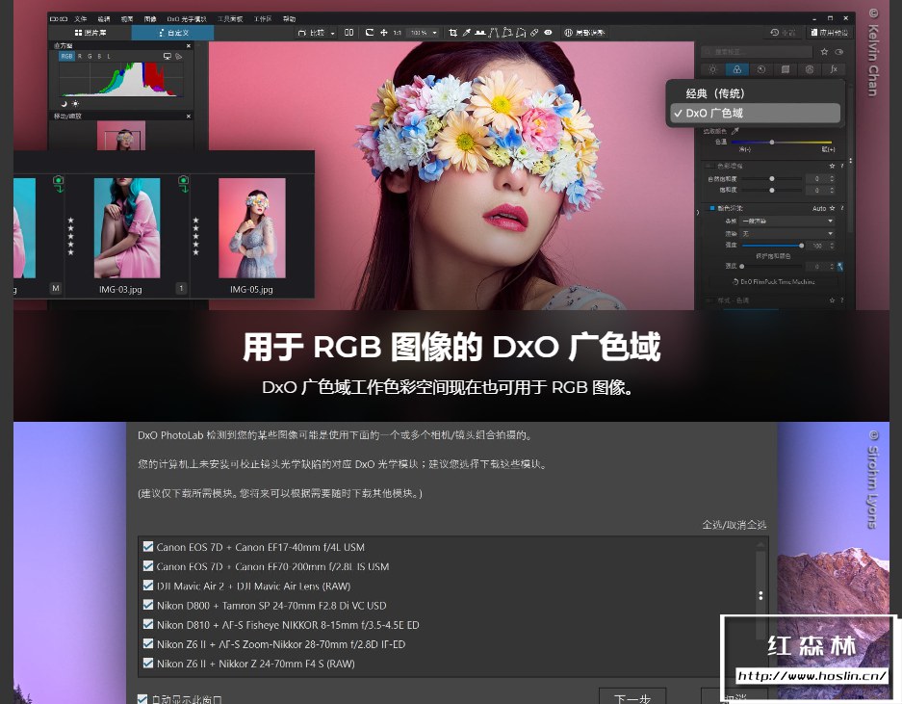Toggle shadow clipping moon icon

64,104
